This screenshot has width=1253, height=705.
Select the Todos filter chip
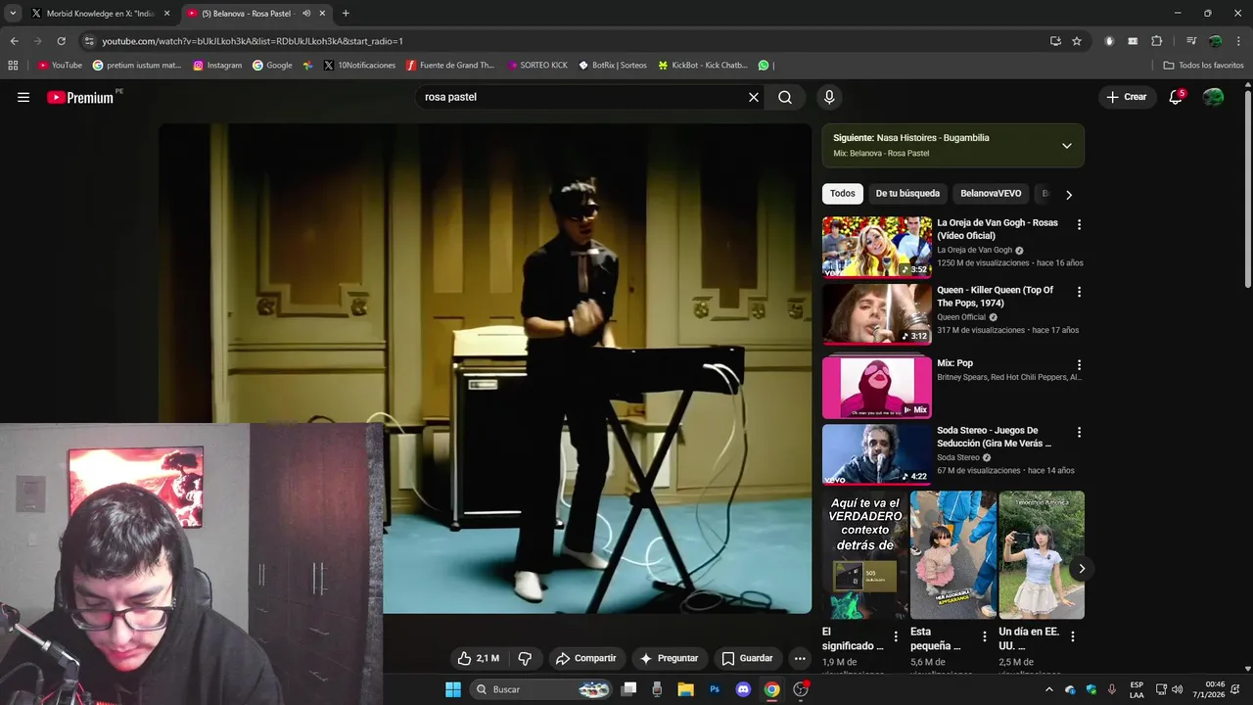tap(843, 194)
